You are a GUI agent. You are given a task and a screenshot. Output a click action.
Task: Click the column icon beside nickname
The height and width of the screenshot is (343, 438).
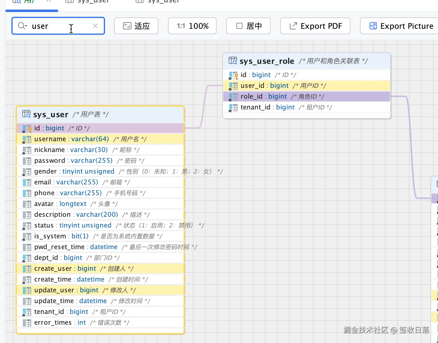[x=27, y=150]
